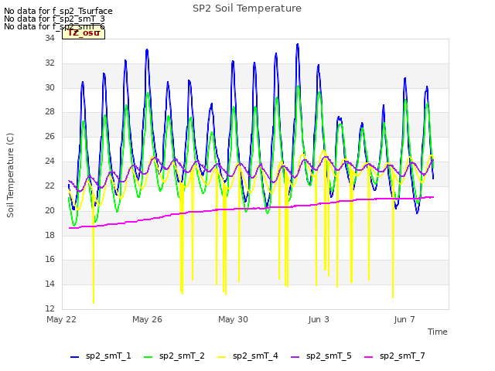Click 'No data for f_sp2_smT_3' message

coord(54,19)
